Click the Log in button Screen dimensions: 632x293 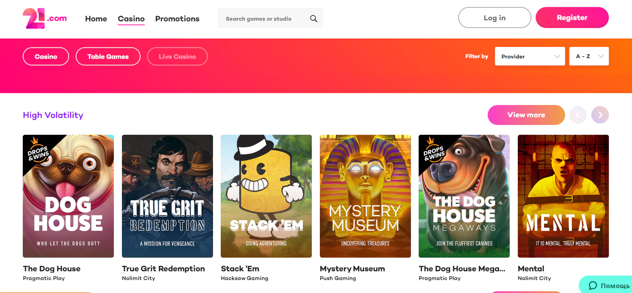click(495, 18)
